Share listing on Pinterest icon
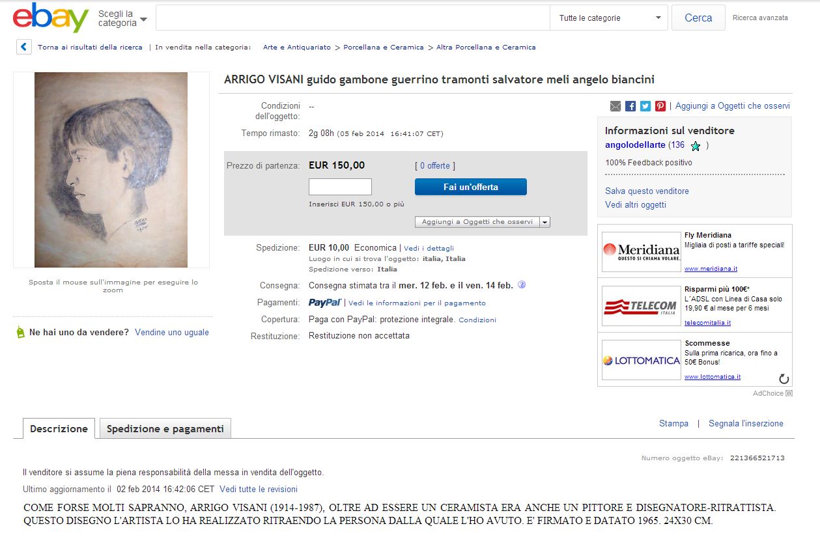 coord(660,106)
